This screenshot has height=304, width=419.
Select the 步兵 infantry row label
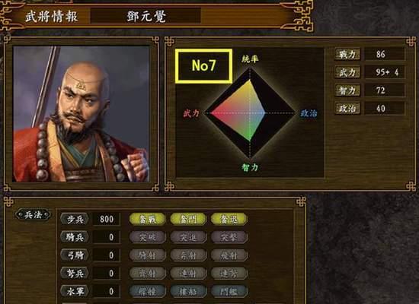(75, 219)
